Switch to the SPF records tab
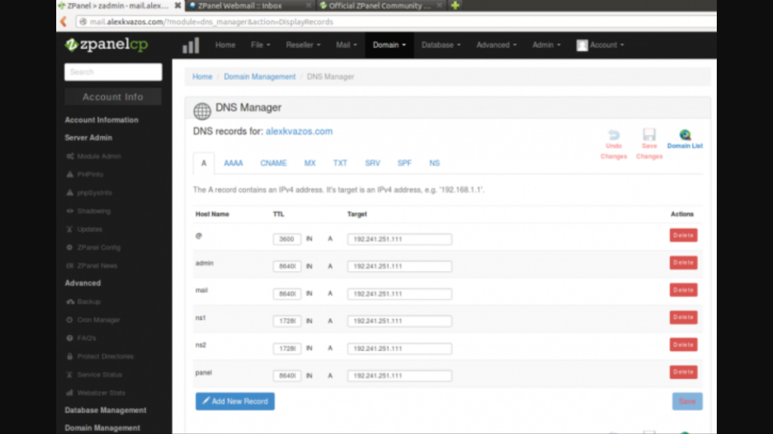 [x=404, y=163]
